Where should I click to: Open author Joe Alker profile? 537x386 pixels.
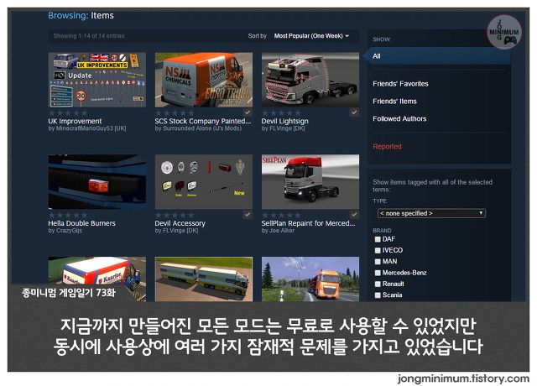pyautogui.click(x=282, y=231)
